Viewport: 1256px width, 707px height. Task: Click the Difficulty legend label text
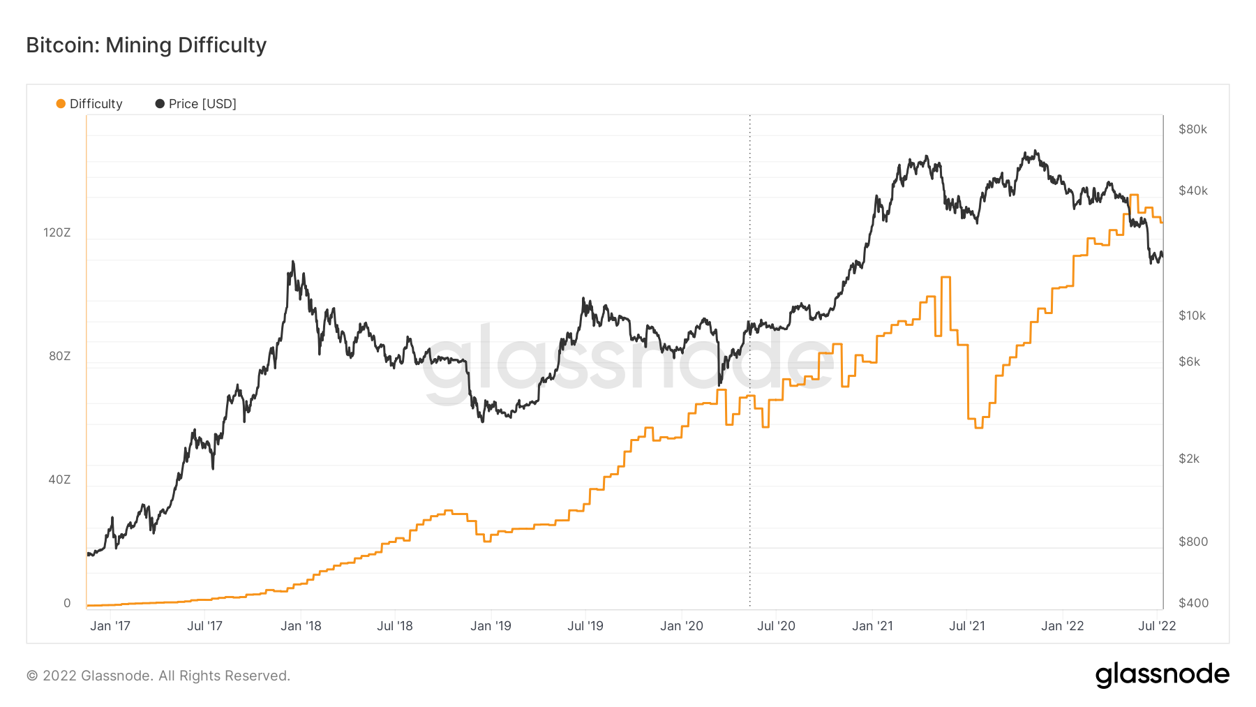click(96, 104)
